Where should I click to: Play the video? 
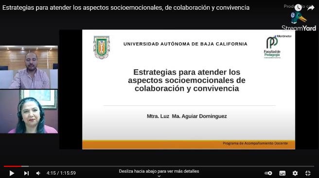(x=12, y=173)
